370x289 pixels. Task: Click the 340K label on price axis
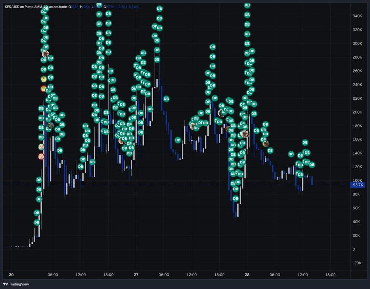point(357,16)
